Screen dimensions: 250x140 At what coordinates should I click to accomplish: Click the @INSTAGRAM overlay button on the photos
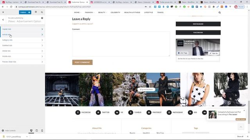coord(146,89)
